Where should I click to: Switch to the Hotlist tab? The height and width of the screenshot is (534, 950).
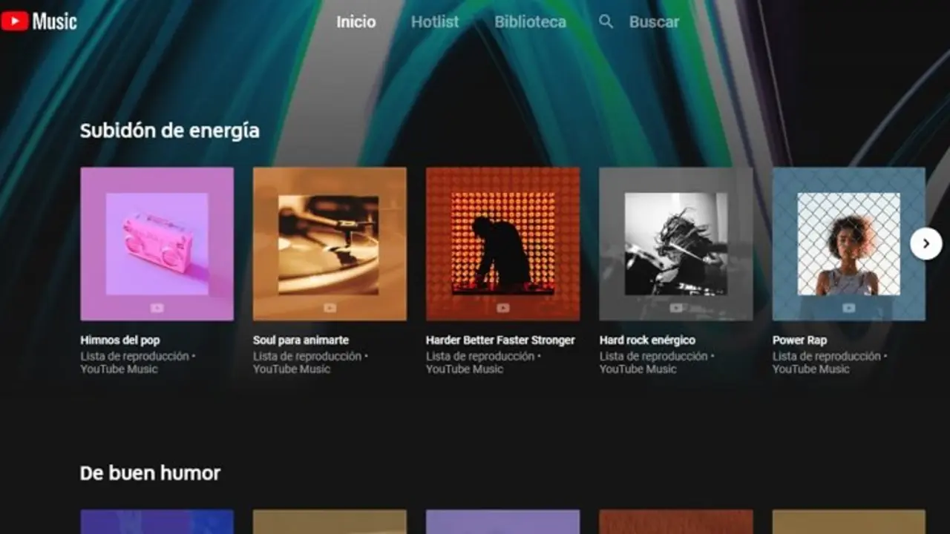point(435,22)
